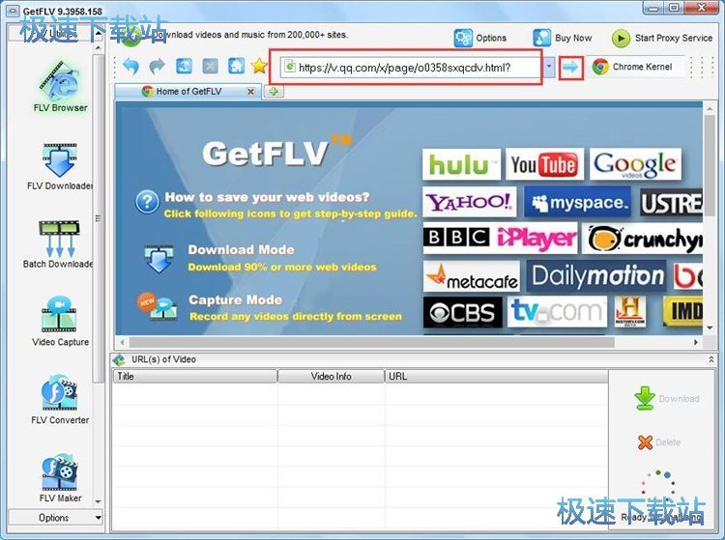Open the Options dropdown at sidebar bottom
The width and height of the screenshot is (725, 540).
55,518
